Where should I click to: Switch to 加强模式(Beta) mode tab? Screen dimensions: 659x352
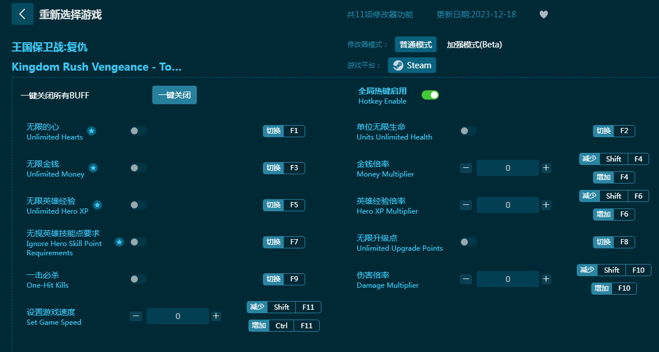[x=474, y=45]
